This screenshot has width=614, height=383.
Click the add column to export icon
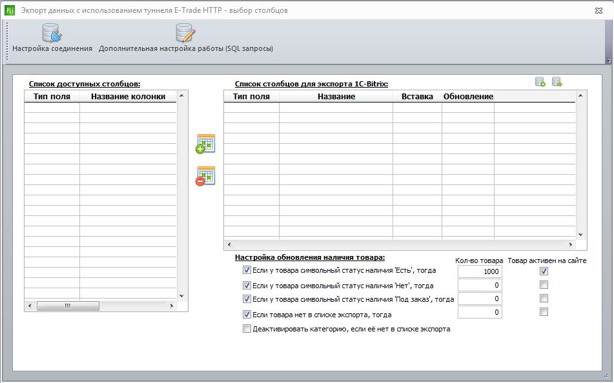click(x=205, y=144)
